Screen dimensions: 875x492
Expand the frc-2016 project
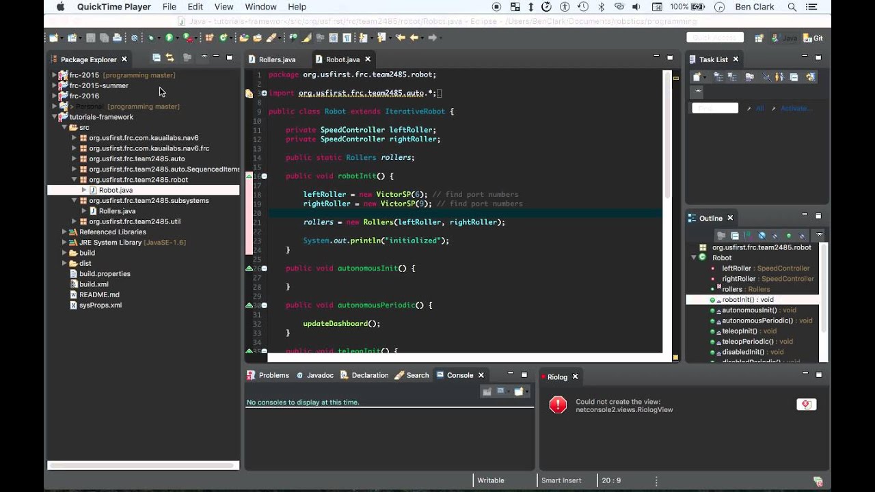(x=54, y=96)
